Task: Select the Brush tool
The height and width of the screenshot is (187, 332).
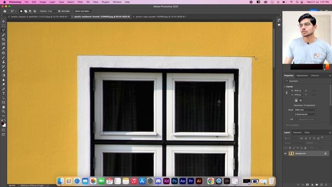Action: pyautogui.click(x=4, y=58)
